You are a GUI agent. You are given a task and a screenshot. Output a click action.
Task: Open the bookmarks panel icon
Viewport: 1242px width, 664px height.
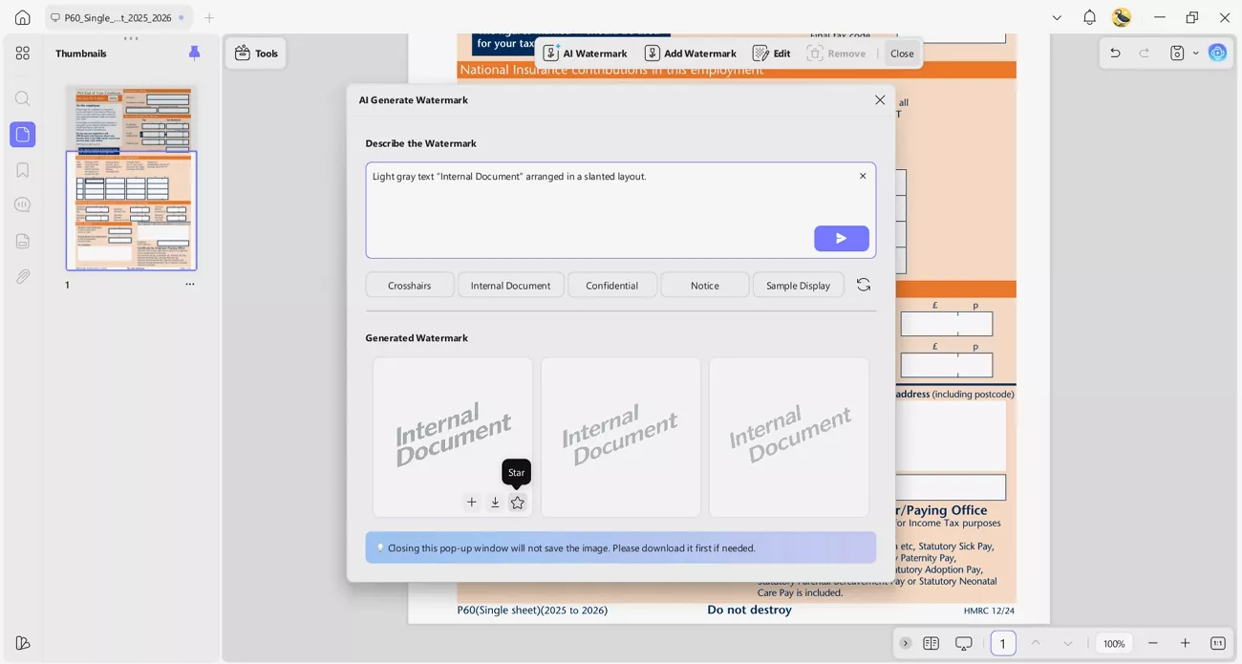coord(23,170)
